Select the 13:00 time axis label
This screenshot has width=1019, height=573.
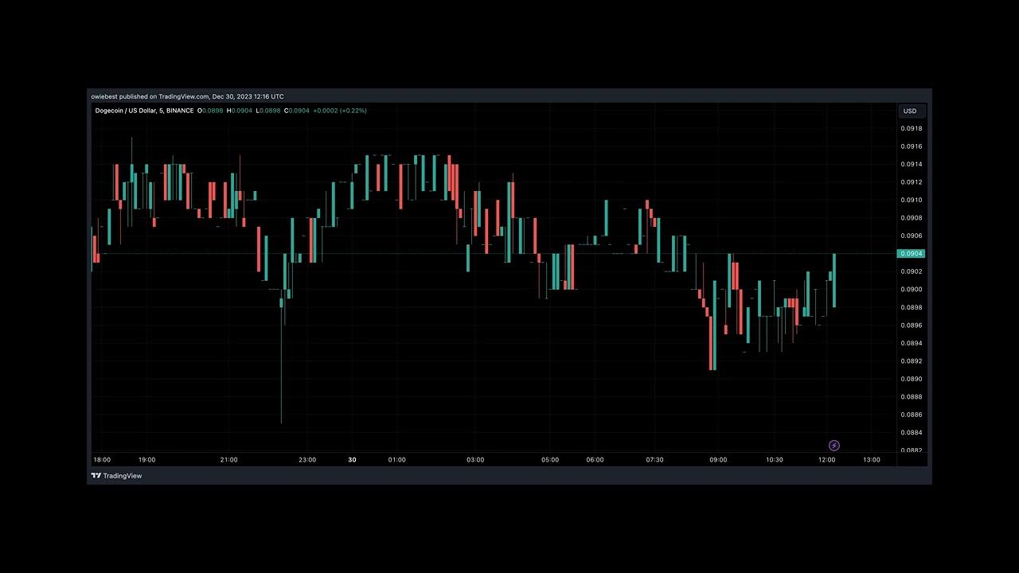[872, 460]
